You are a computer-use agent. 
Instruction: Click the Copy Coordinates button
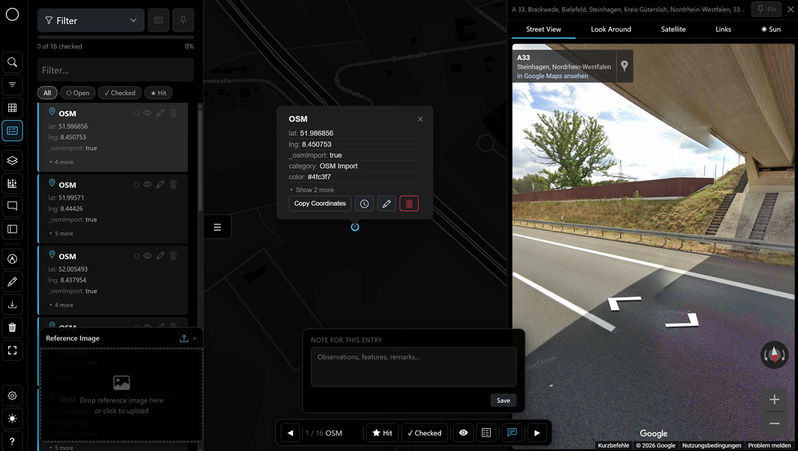click(320, 204)
